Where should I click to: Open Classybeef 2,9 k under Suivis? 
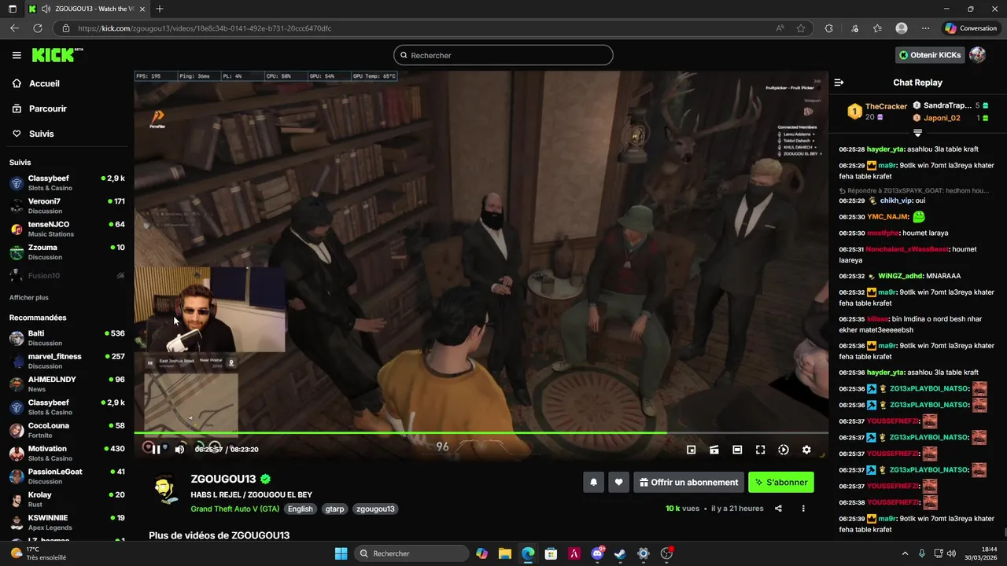(x=67, y=182)
